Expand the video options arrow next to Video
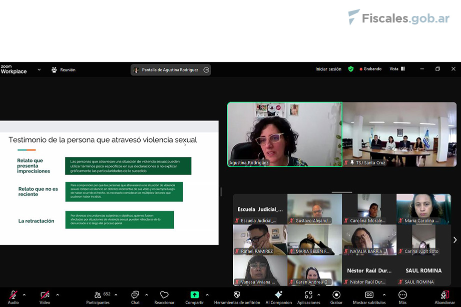The width and height of the screenshot is (461, 307). (58, 294)
